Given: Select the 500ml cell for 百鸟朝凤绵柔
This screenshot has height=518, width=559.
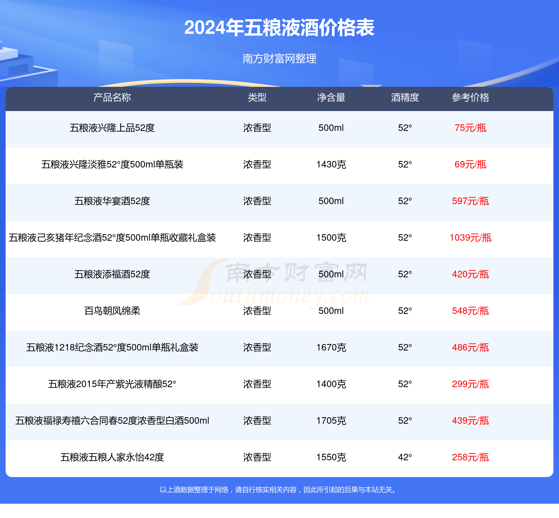Looking at the screenshot, I should pyautogui.click(x=331, y=311).
